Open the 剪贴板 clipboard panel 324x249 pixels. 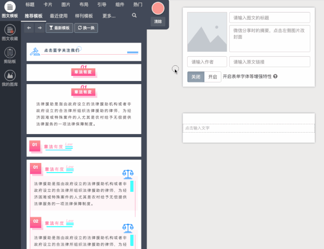tap(10, 55)
